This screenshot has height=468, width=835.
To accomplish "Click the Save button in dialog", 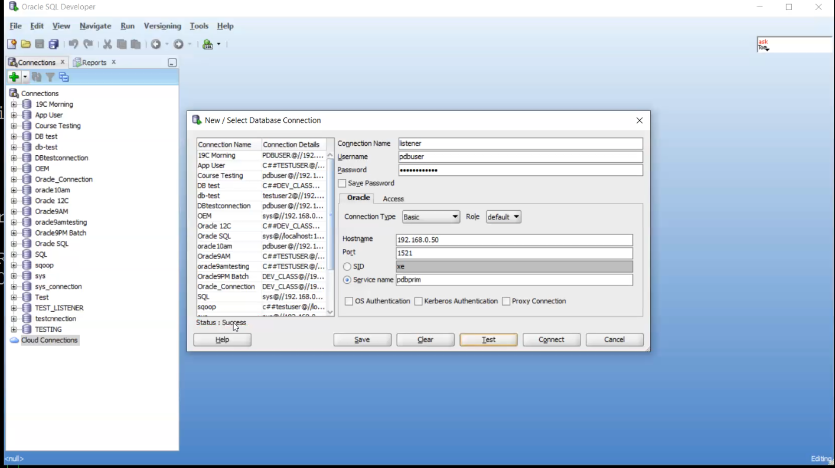I will 363,340.
